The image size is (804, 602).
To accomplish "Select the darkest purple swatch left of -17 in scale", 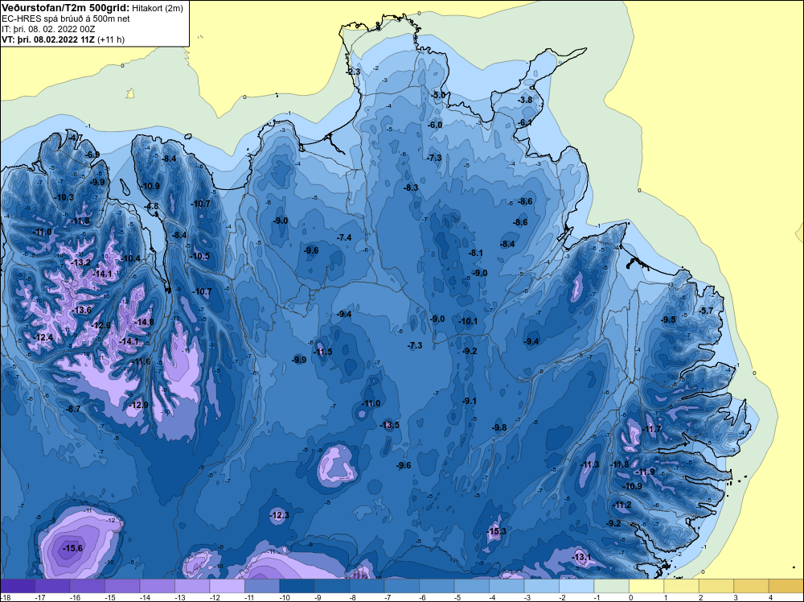I will (x=18, y=585).
